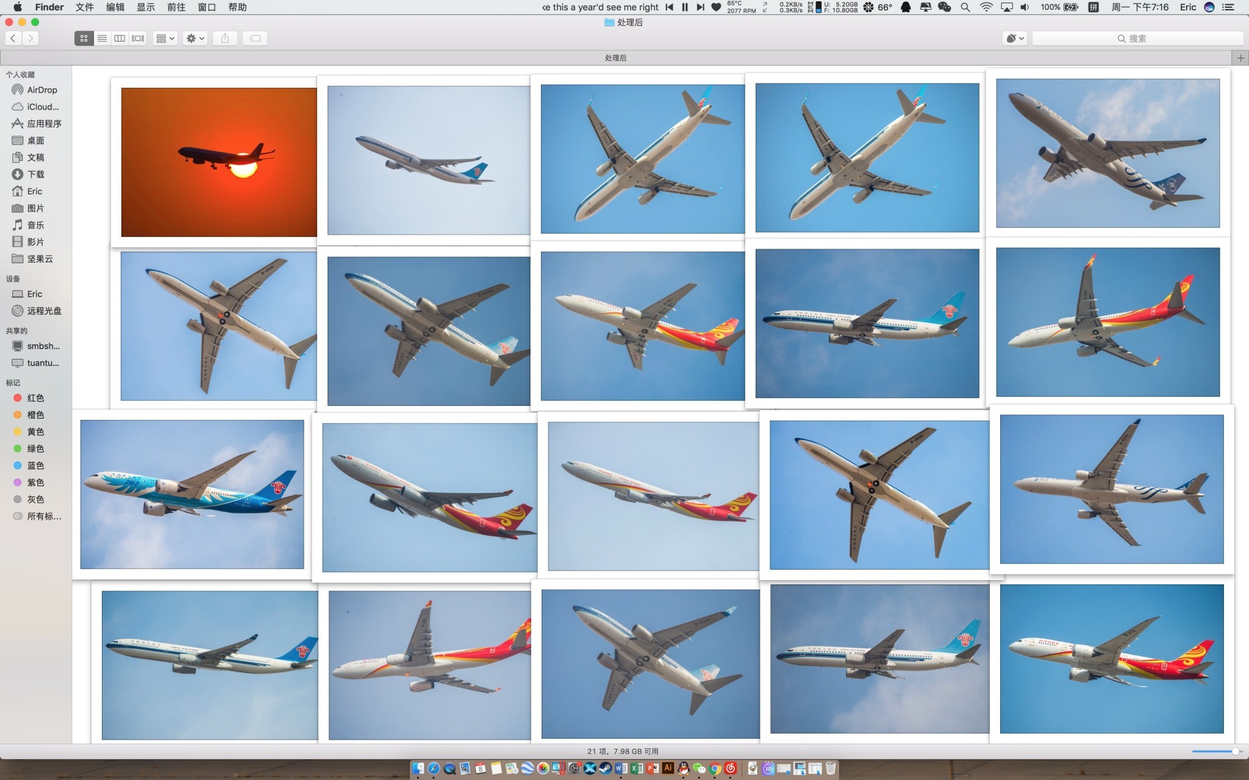The width and height of the screenshot is (1249, 780).
Task: Open the gear action dropdown menu
Action: pos(195,38)
